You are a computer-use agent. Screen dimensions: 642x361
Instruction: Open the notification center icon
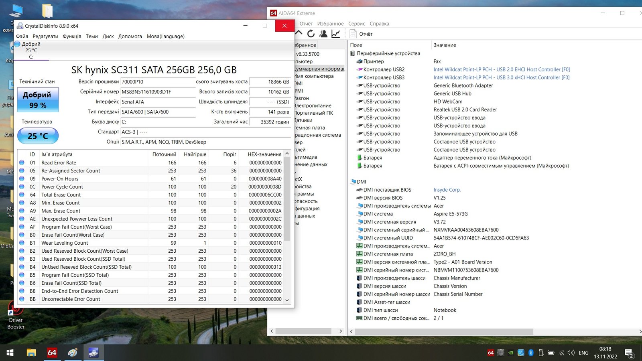coord(629,353)
